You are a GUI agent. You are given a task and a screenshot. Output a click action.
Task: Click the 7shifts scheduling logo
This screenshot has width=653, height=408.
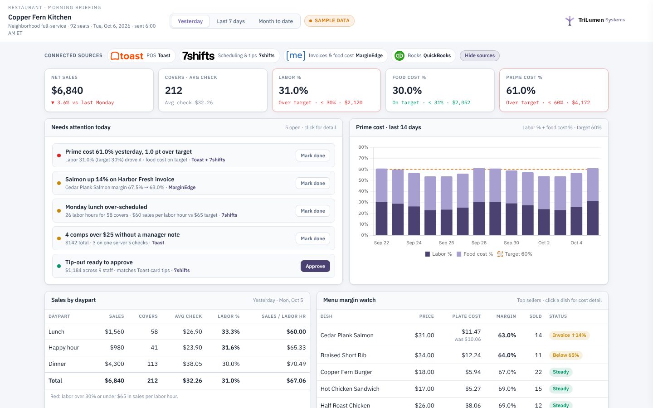coord(198,56)
